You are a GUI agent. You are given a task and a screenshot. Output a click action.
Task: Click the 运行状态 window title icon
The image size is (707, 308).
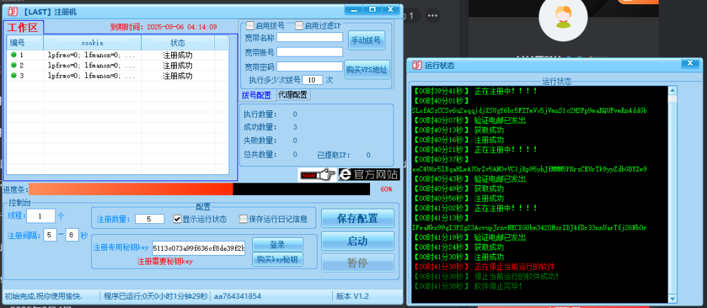coord(416,65)
